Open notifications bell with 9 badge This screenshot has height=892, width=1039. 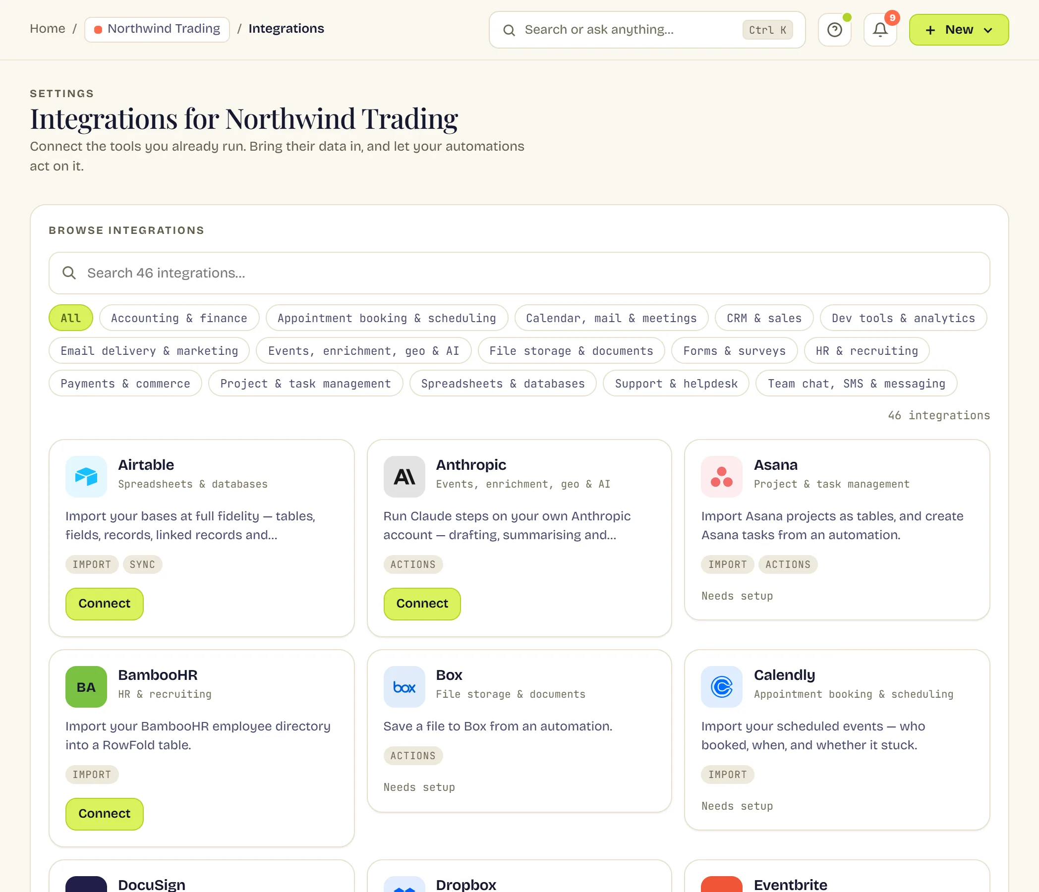[880, 30]
